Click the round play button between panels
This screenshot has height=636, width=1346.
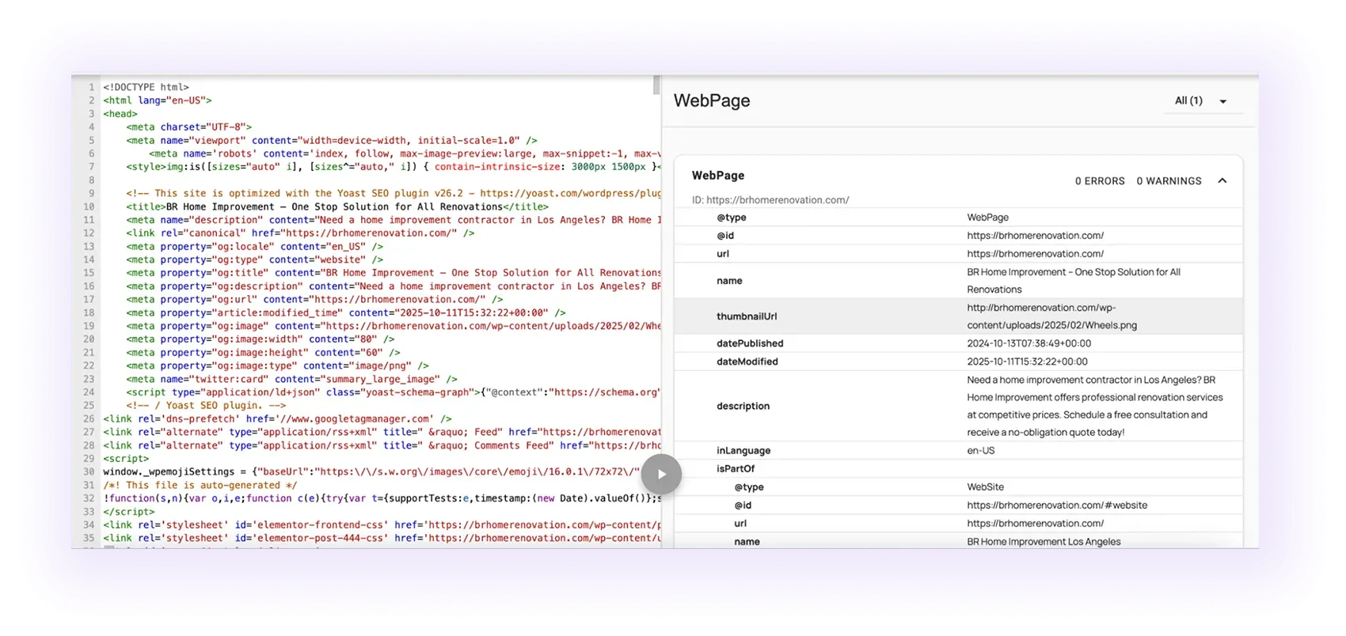[x=661, y=475]
